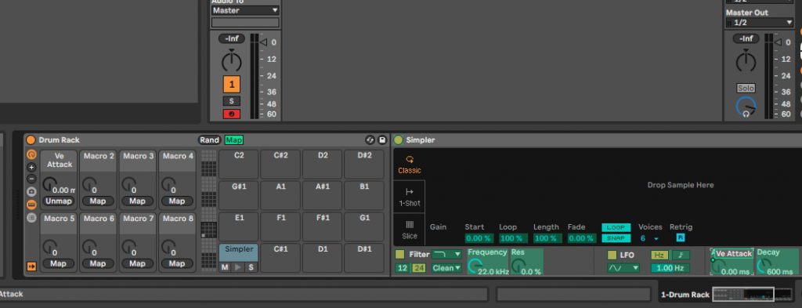Click Unmap under Ve Attack macro

pyautogui.click(x=59, y=201)
